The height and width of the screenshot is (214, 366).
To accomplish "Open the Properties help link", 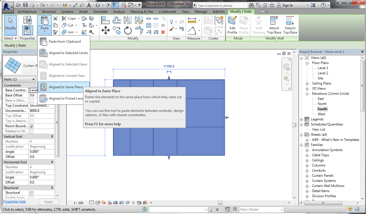I will pos(14,201).
